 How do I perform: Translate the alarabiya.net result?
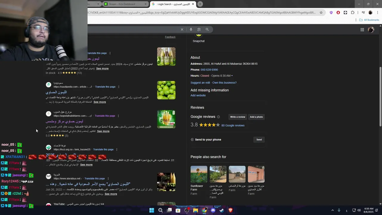tap(95, 179)
